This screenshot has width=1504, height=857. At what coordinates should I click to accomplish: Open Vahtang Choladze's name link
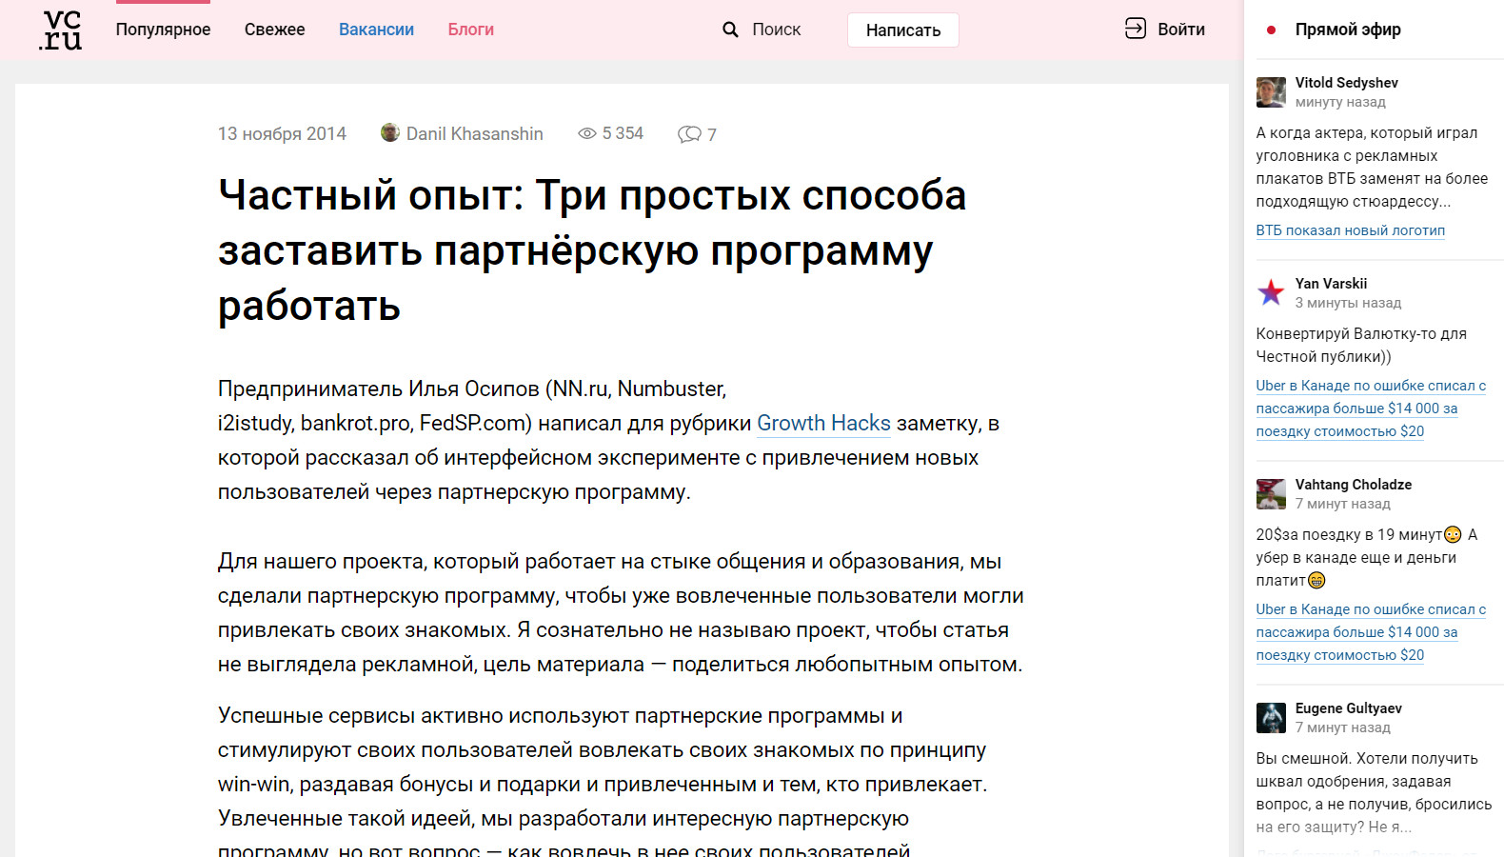coord(1353,485)
